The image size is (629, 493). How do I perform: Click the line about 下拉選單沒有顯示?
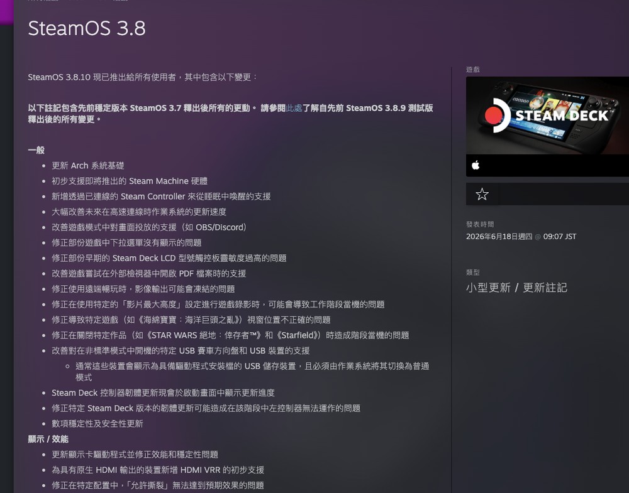coord(126,242)
